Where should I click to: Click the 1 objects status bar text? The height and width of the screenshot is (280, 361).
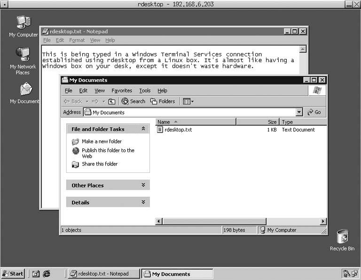(x=71, y=230)
